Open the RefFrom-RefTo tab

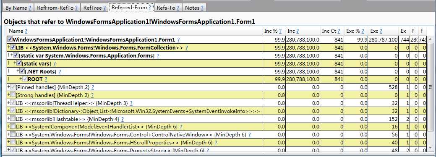pyautogui.click(x=57, y=8)
